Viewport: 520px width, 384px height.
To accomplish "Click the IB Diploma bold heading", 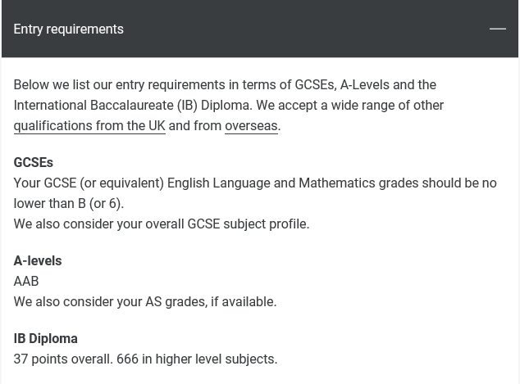I will point(45,339).
